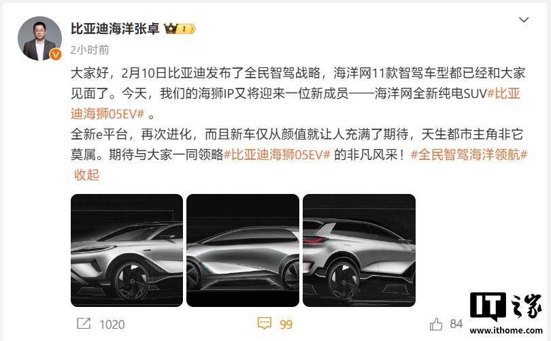Click the crown membership badge

[x=180, y=29]
